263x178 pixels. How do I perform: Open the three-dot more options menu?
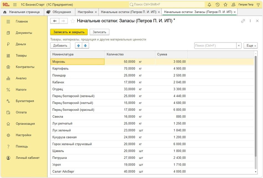pos(250,21)
